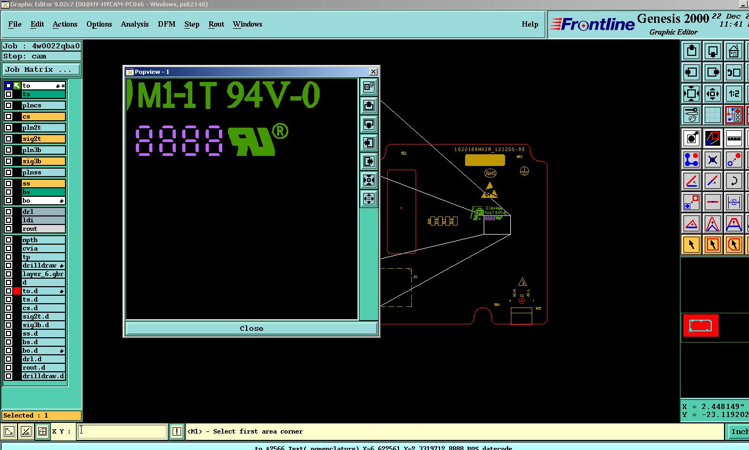This screenshot has width=749, height=450.
Task: Click the pan down icon in right toolbar
Action: coord(713,51)
